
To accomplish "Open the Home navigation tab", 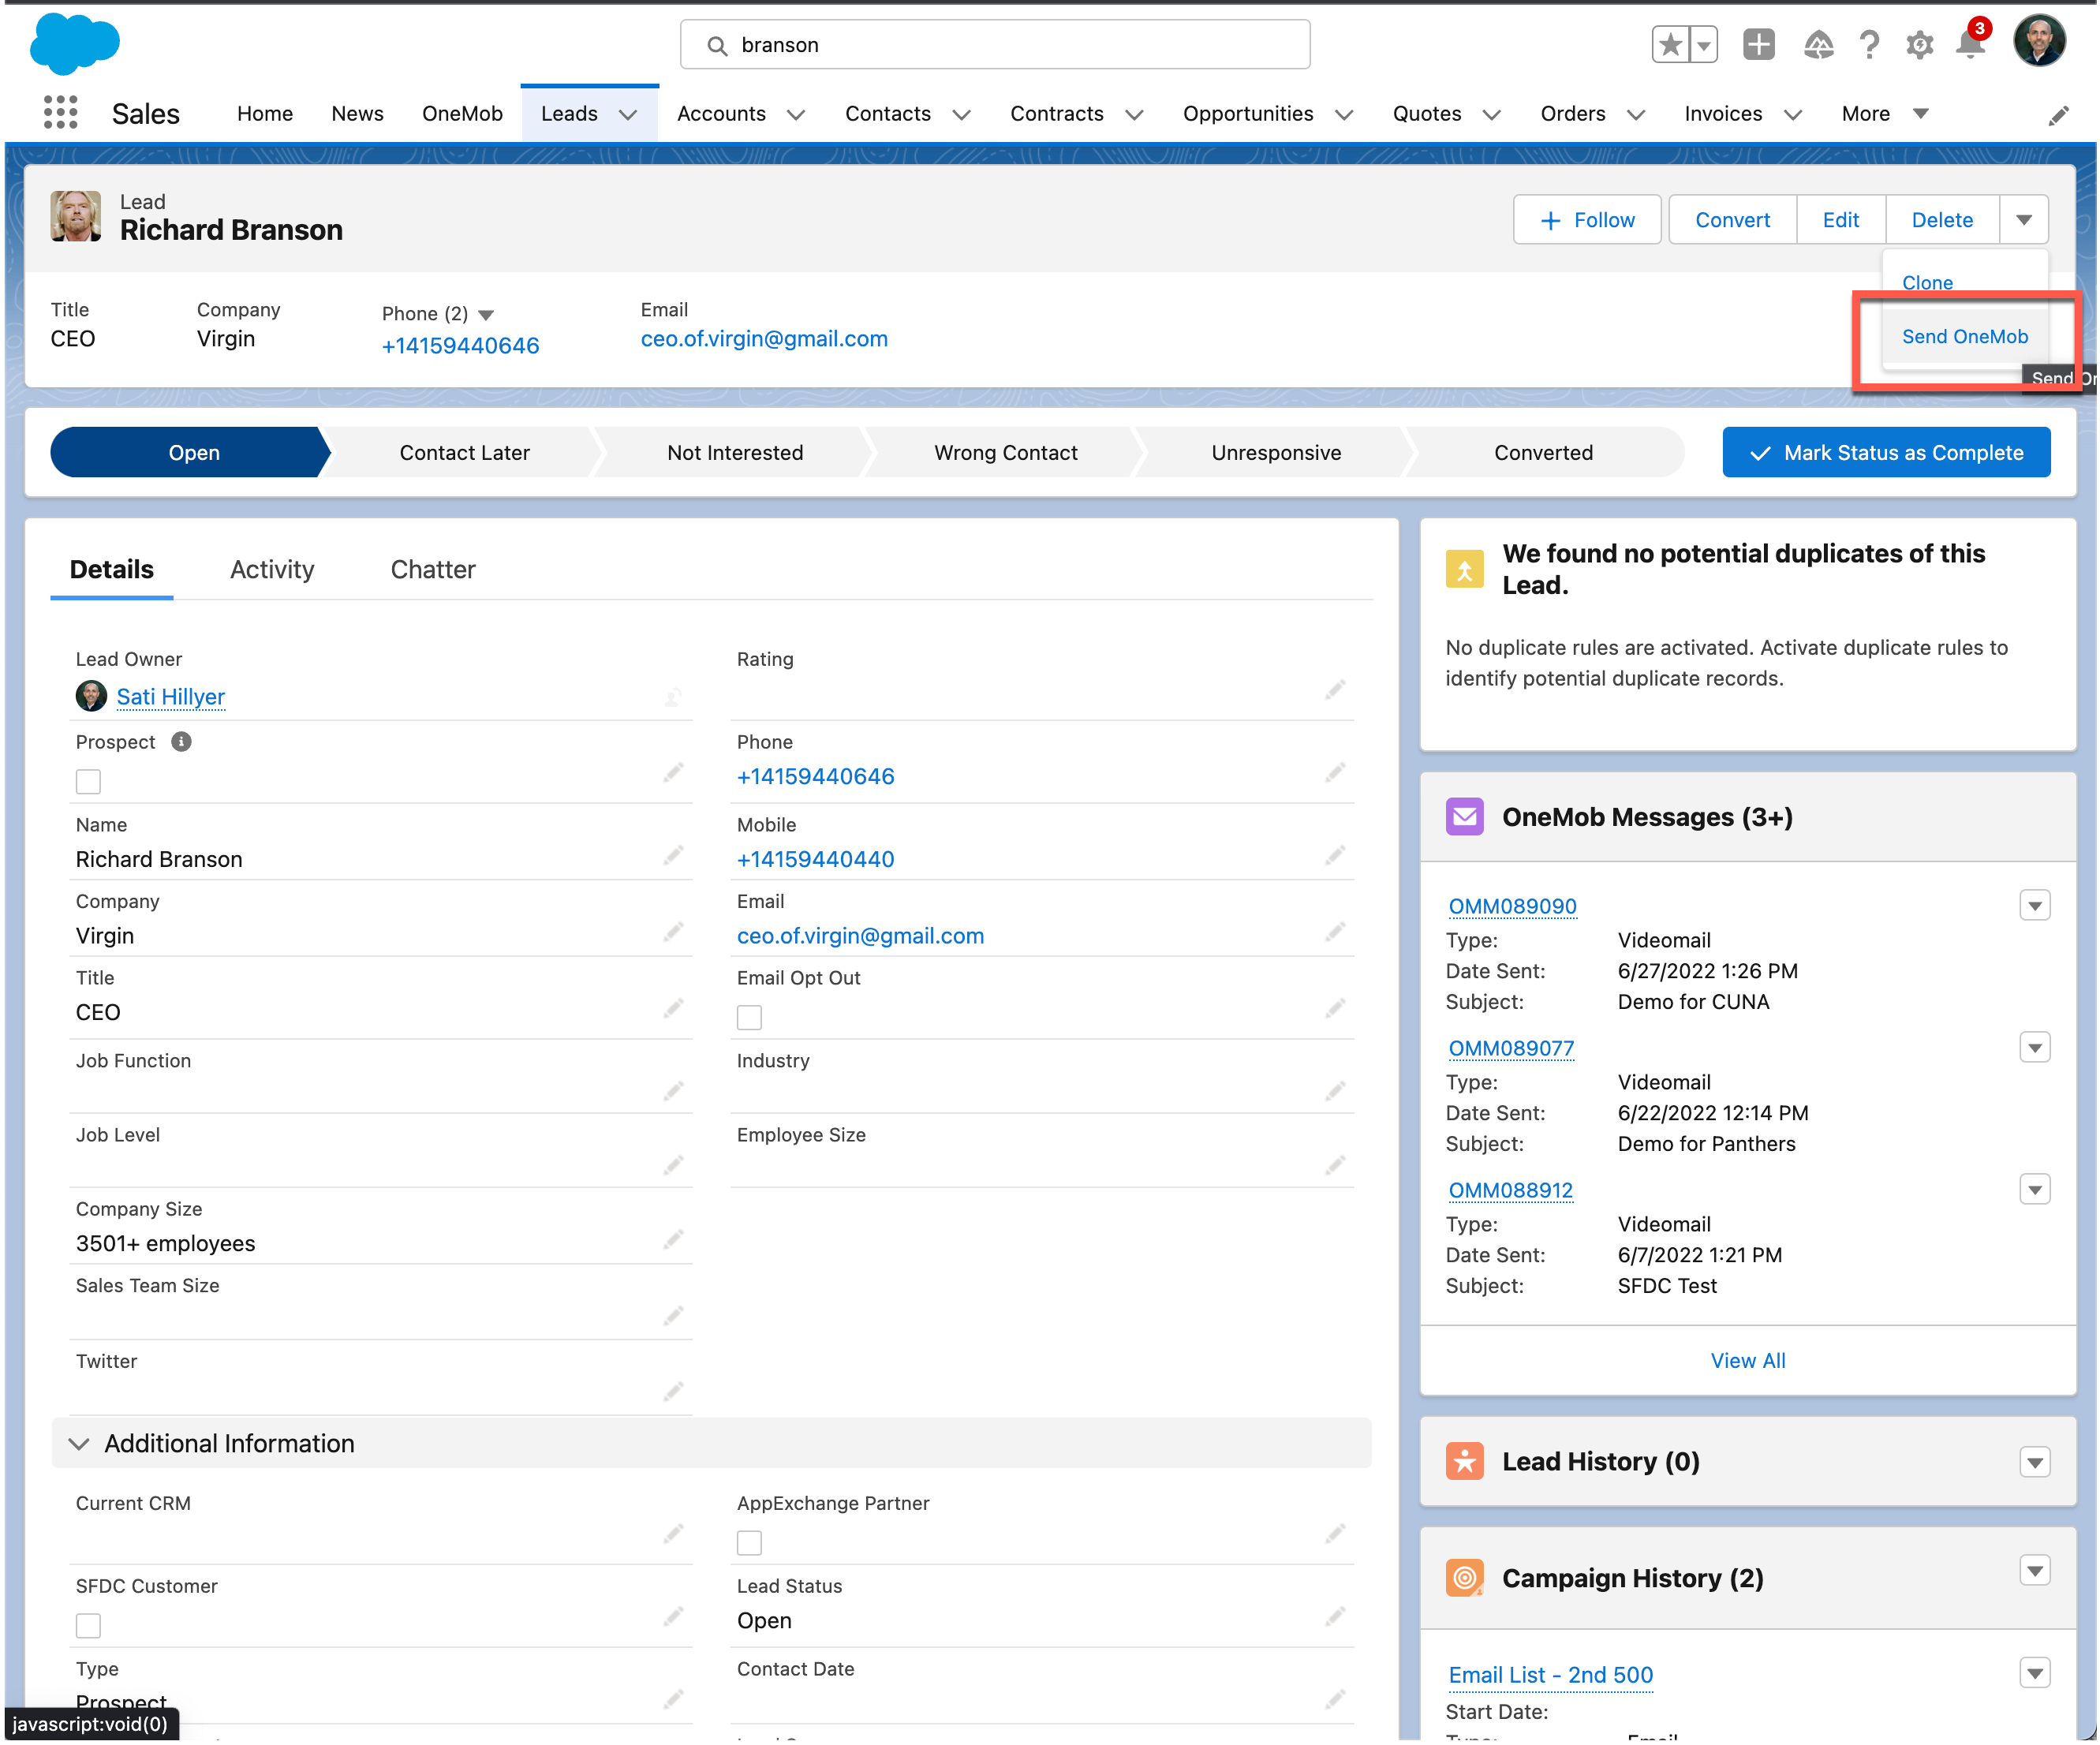I will tap(265, 114).
